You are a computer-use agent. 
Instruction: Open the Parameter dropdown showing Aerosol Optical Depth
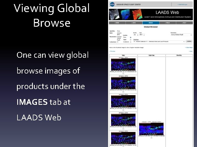181,35
